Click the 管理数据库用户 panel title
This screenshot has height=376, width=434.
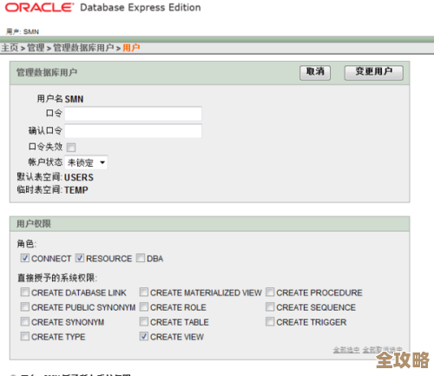tap(47, 72)
